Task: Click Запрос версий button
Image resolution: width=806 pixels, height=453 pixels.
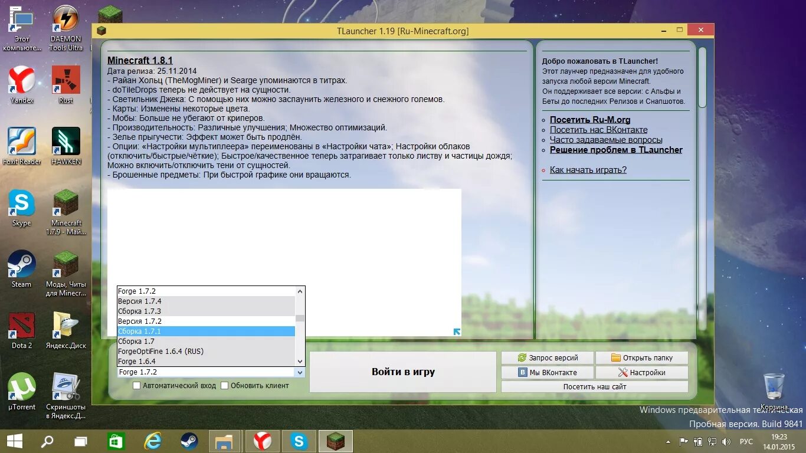Action: (548, 358)
